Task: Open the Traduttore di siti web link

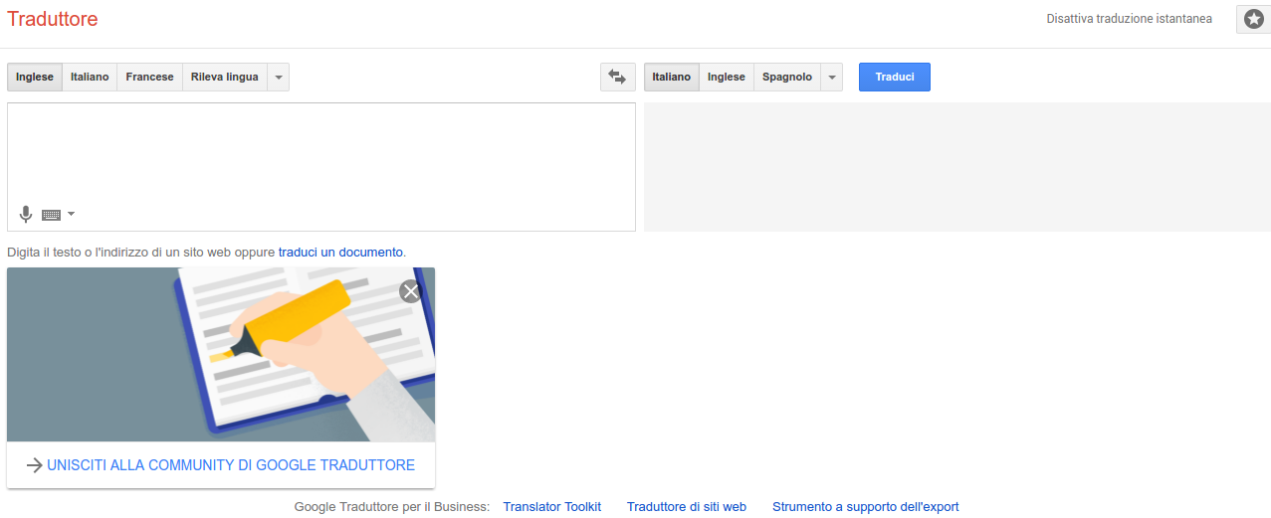Action: [687, 506]
